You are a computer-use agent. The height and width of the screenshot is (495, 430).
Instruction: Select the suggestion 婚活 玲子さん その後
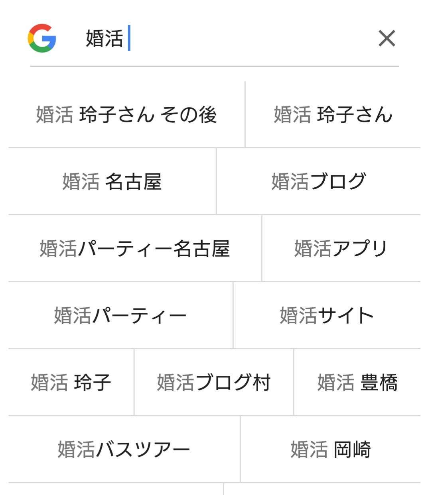tap(126, 115)
